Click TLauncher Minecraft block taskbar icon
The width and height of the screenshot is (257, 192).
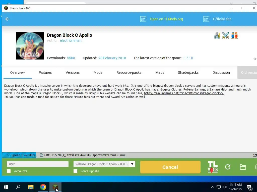(55, 187)
